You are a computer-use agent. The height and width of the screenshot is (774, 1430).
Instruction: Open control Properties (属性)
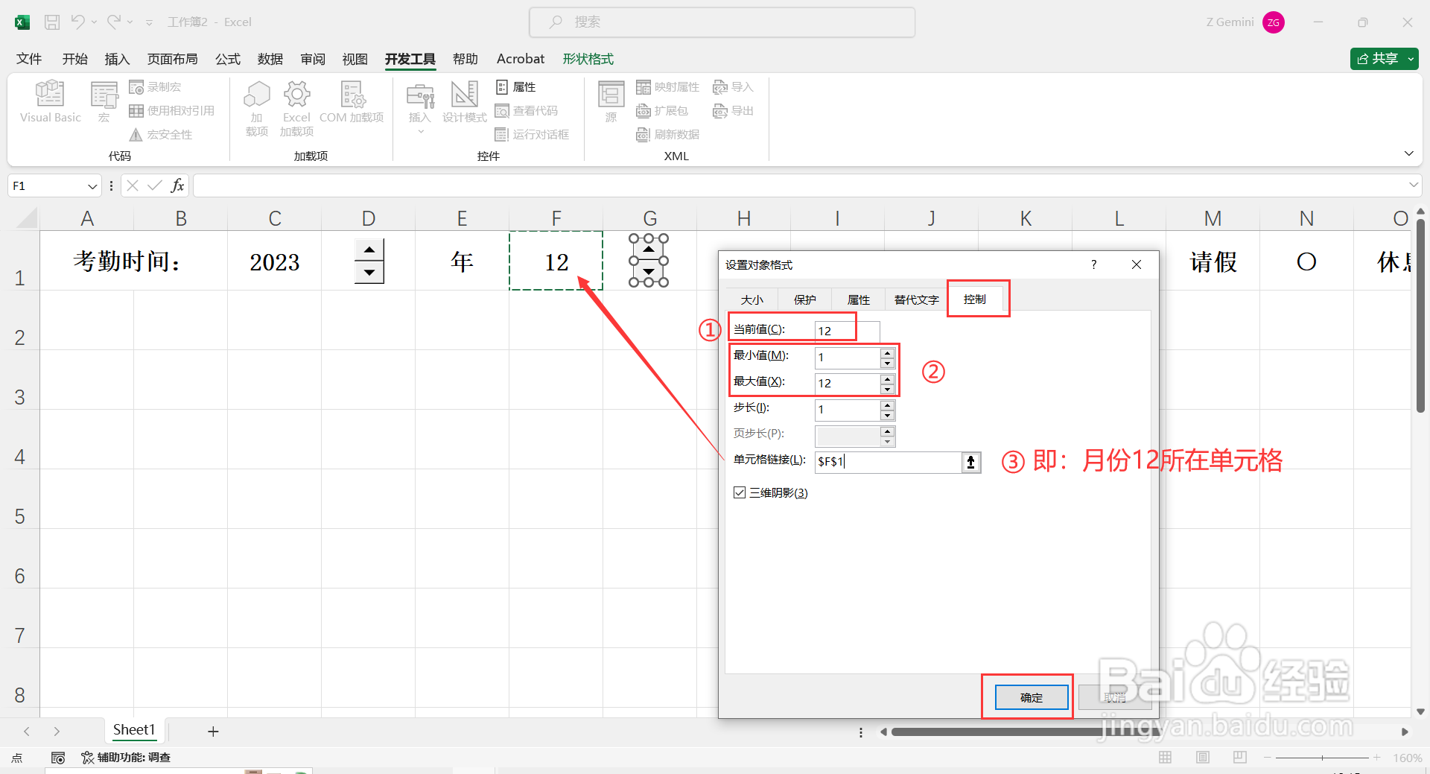click(515, 87)
